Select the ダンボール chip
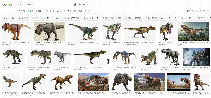This screenshot has height=98, width=211. [202, 18]
